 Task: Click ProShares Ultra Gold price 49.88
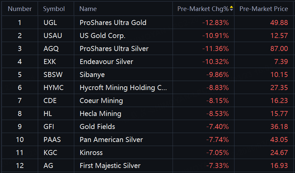coord(279,23)
